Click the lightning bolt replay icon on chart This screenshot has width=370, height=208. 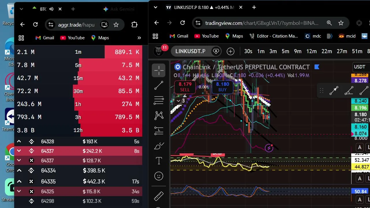point(269,148)
